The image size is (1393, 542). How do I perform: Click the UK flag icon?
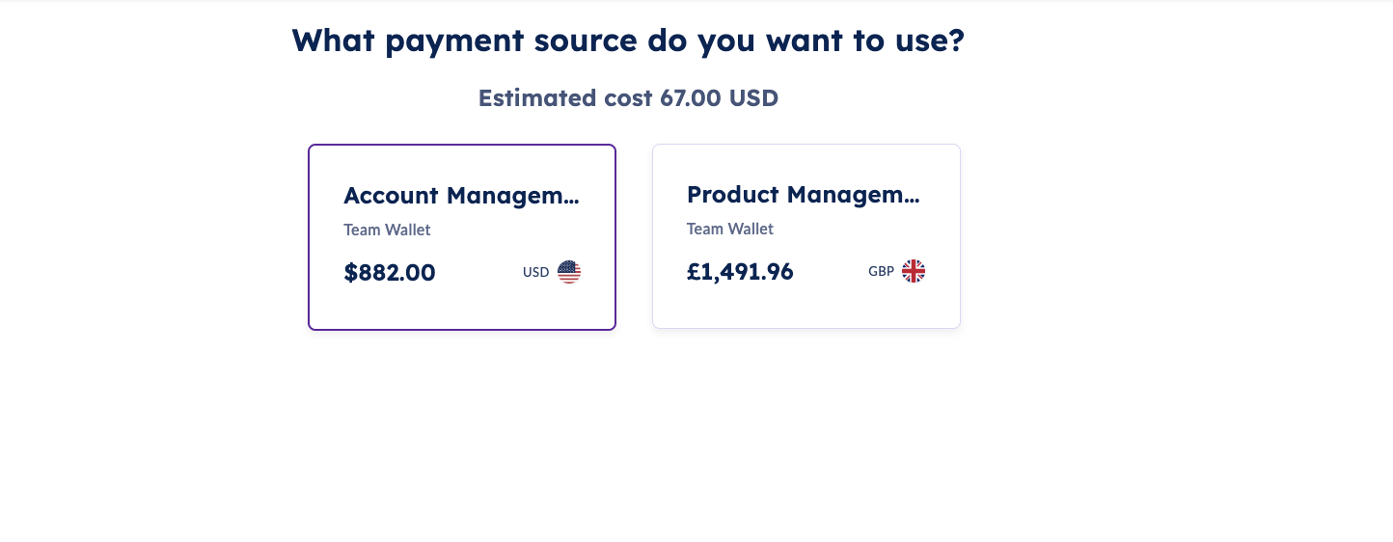click(914, 271)
